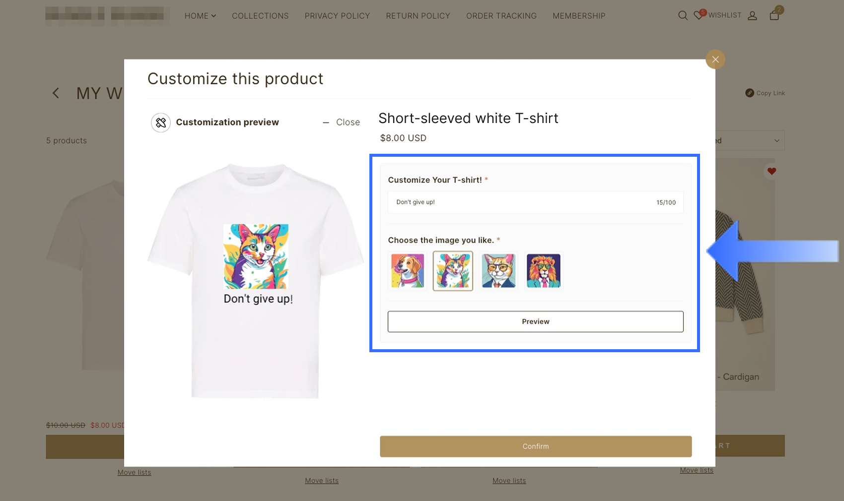Click the T-shirt text input field
This screenshot has height=501, width=844.
click(x=521, y=202)
